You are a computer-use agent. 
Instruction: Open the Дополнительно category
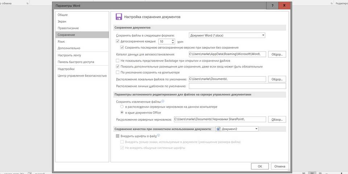[82, 48]
